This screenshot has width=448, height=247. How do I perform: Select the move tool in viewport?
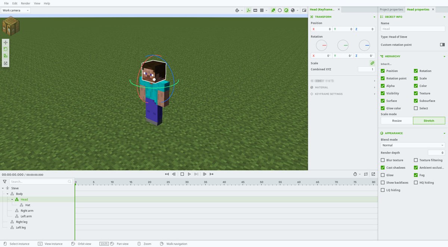point(6,43)
